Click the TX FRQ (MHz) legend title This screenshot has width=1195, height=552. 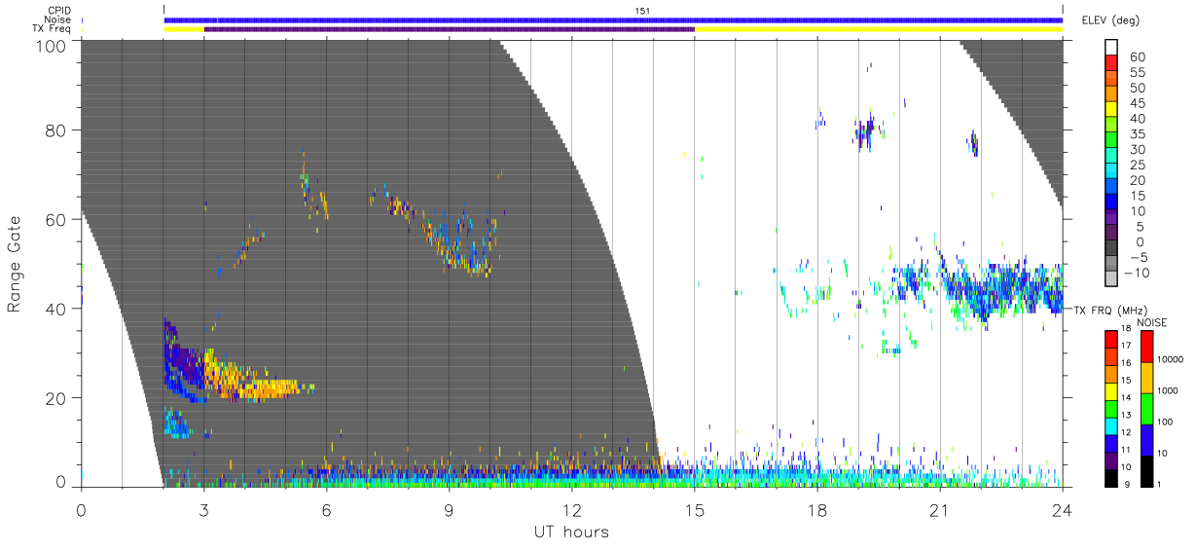tap(1111, 310)
